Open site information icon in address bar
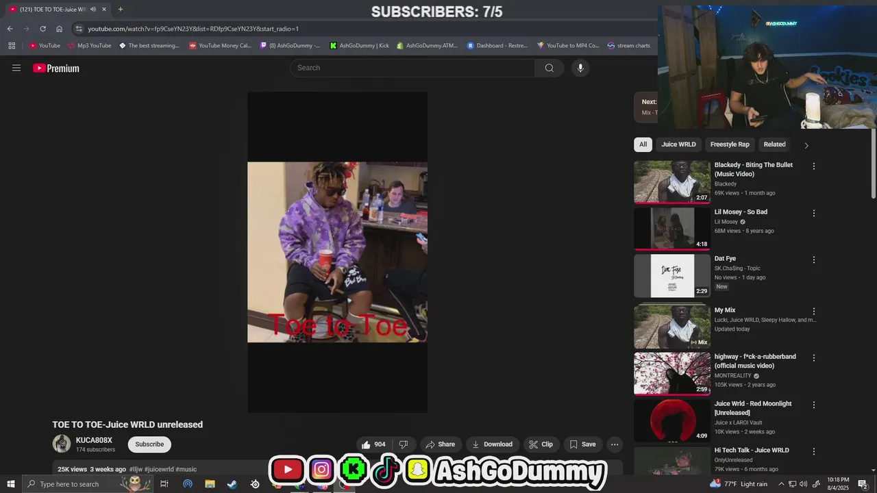Screen dimensions: 877x493 click(x=79, y=29)
